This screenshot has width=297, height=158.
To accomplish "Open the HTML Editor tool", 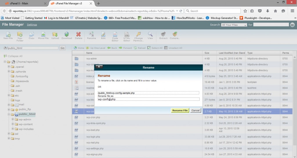I will click(127, 34).
